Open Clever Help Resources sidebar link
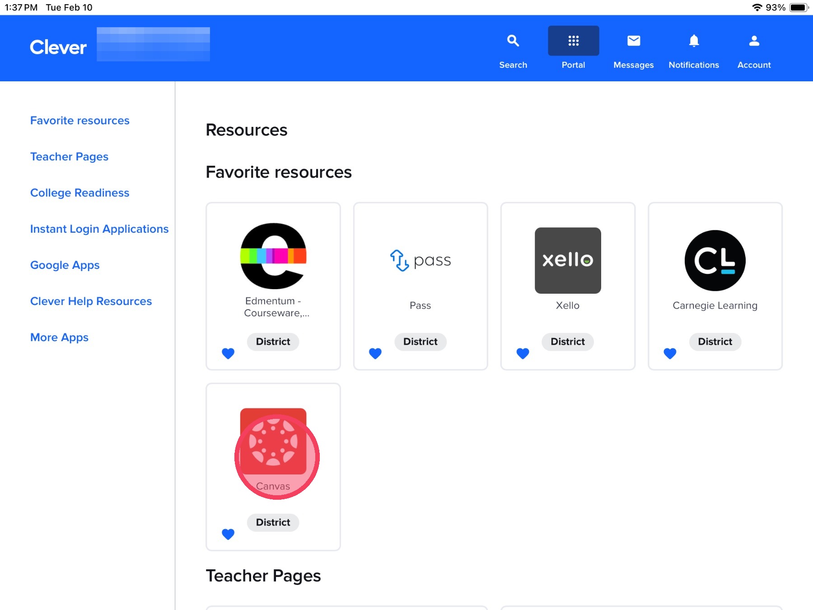This screenshot has width=813, height=610. (91, 301)
